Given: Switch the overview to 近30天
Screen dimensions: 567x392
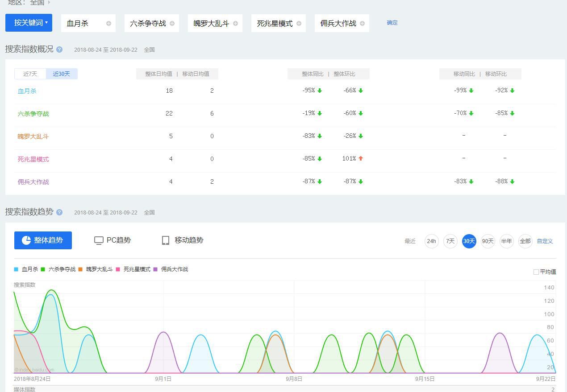Looking at the screenshot, I should [62, 74].
